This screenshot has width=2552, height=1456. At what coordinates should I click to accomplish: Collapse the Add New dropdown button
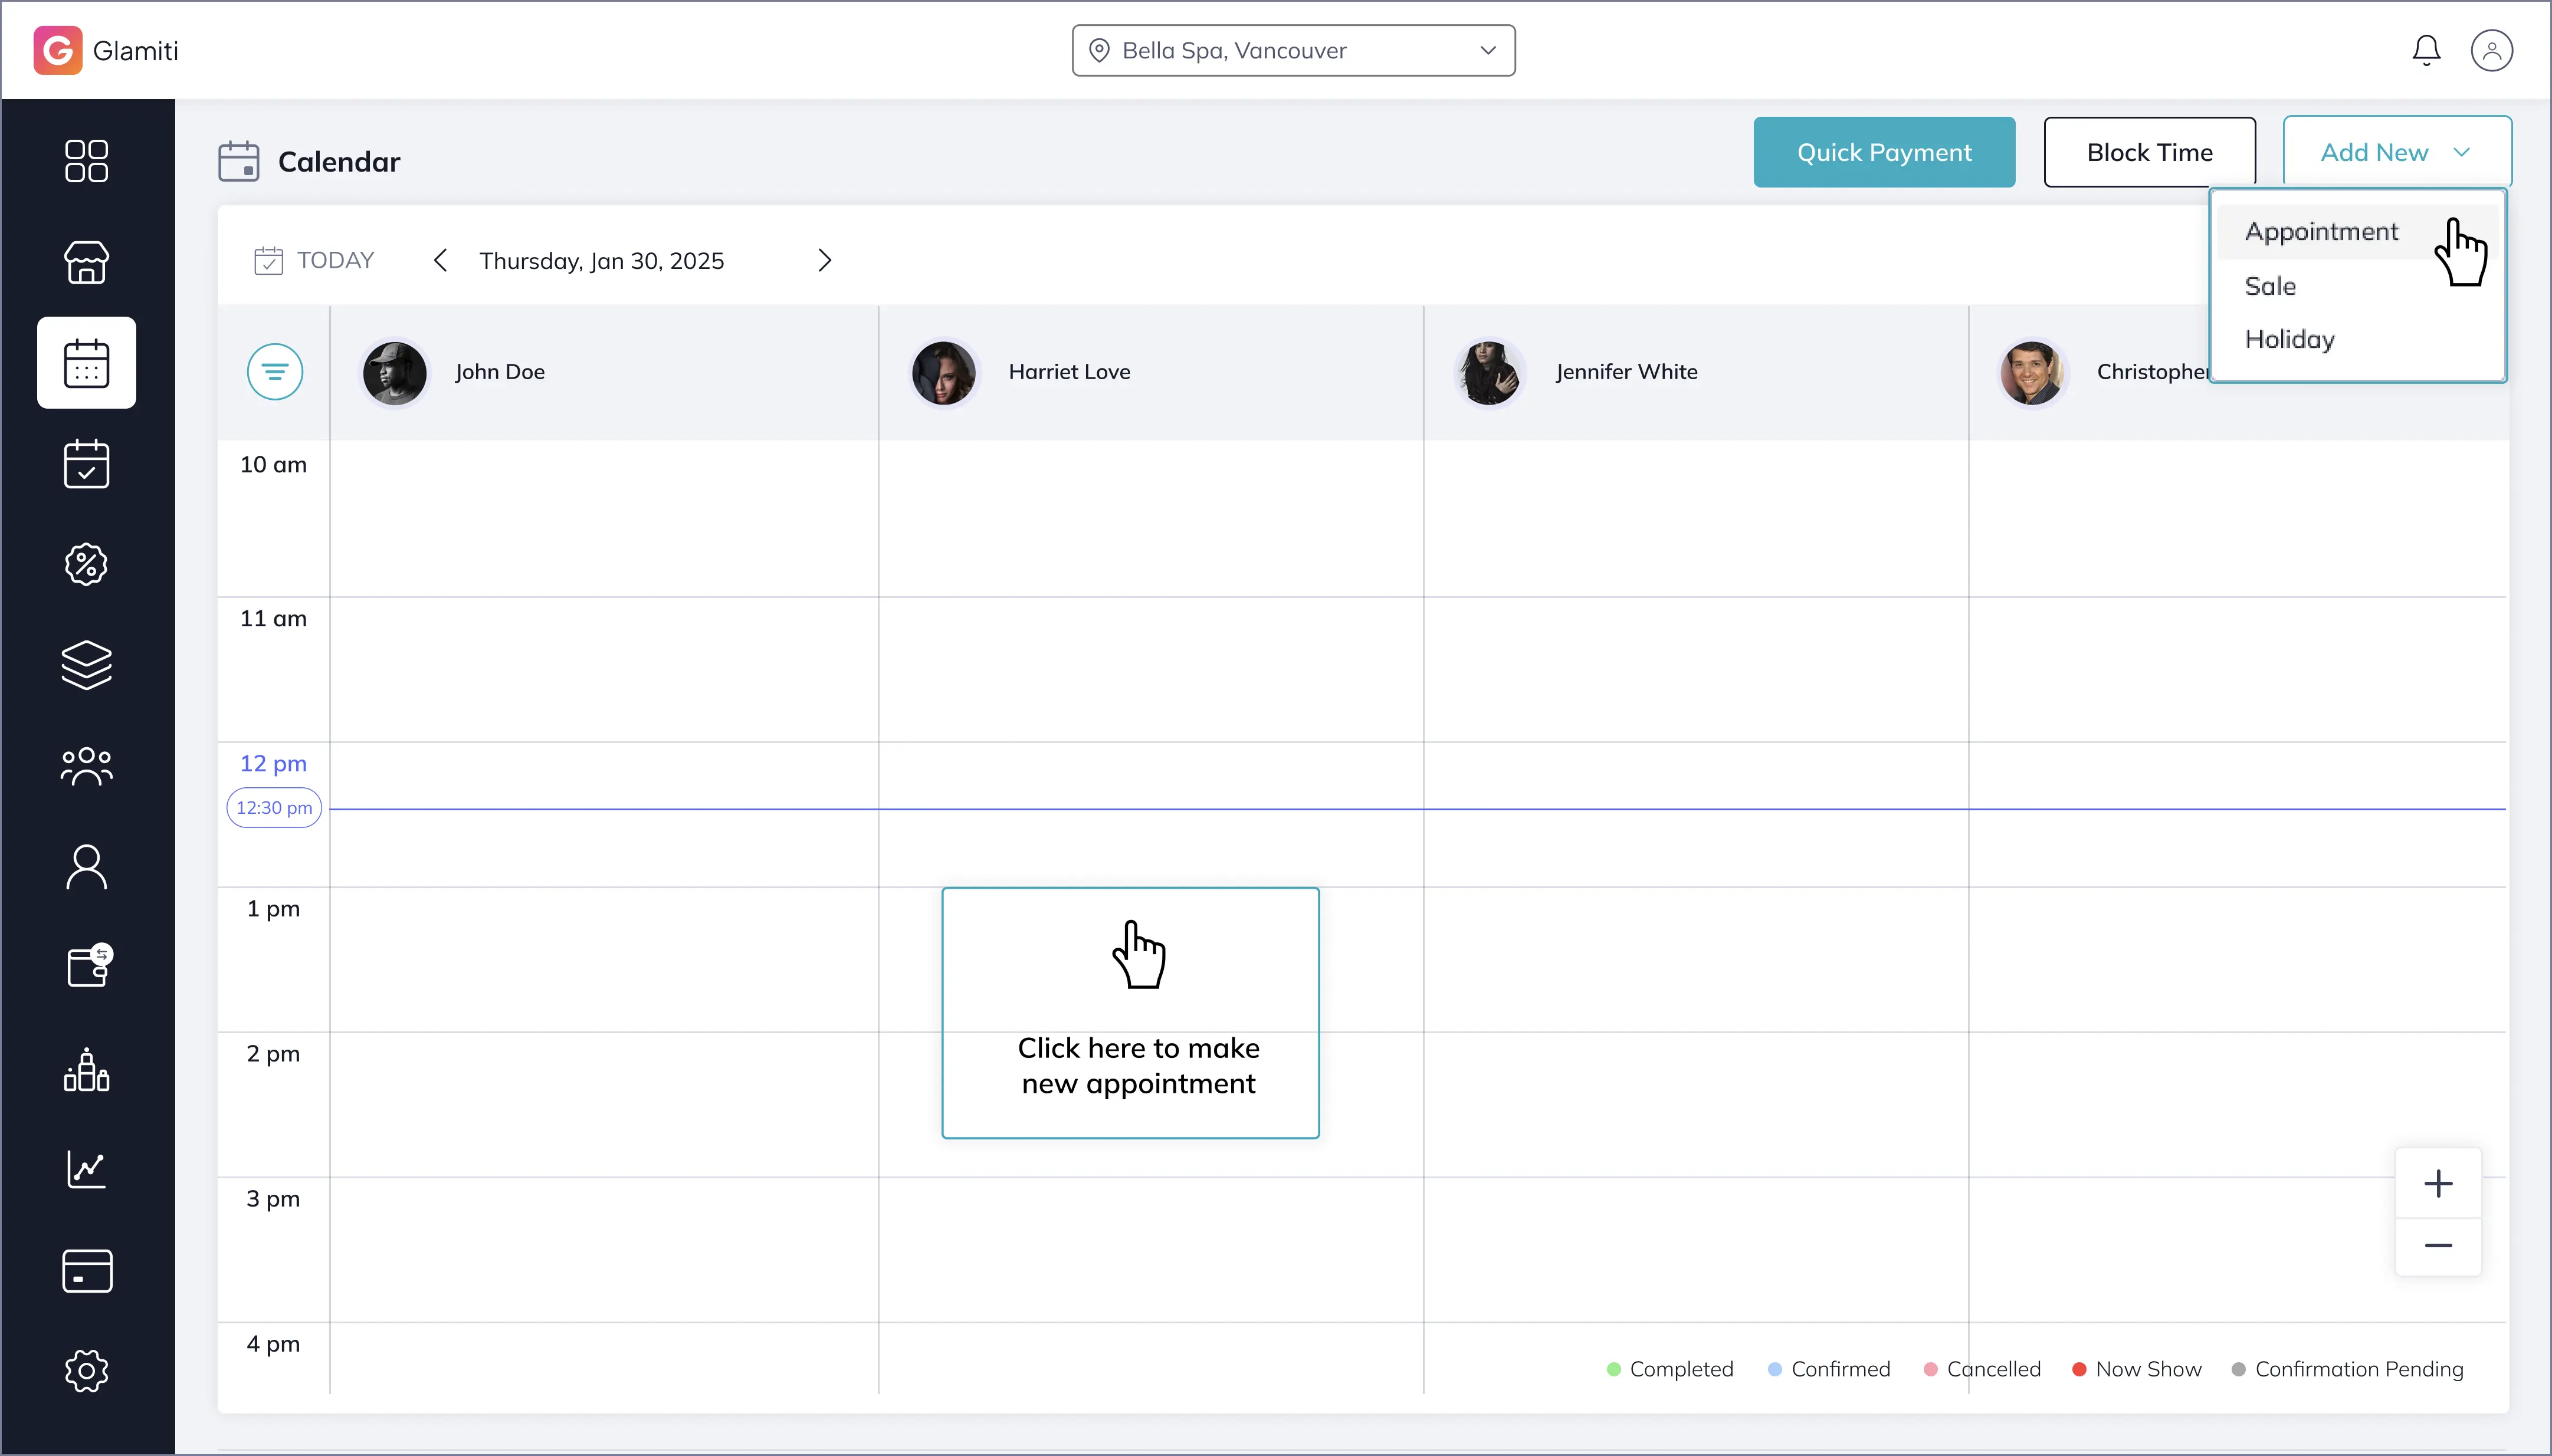click(x=2397, y=153)
